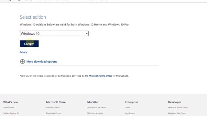Viewport: 207px width, 116px height.
Task: Click the Confirm button
Action: click(29, 44)
